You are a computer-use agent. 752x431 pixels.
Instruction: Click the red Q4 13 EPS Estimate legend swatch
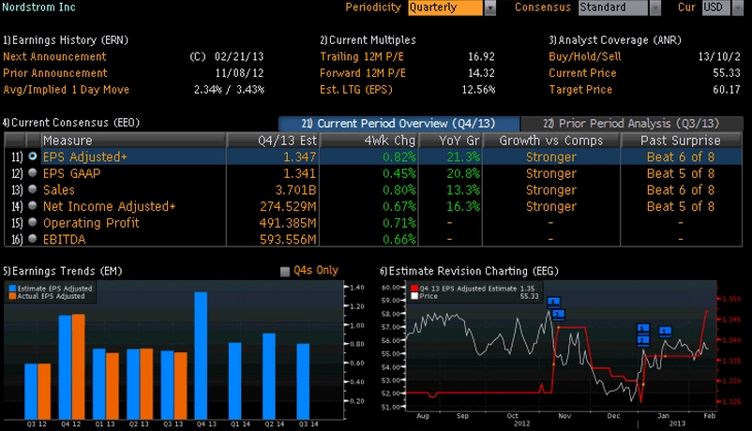414,289
